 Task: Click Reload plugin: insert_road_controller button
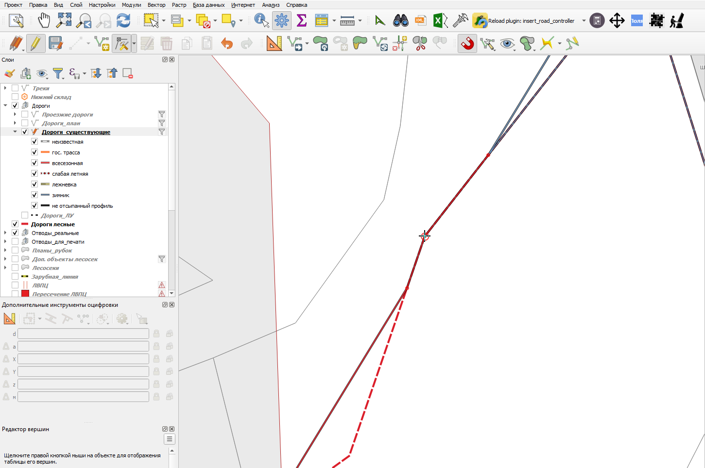pos(524,21)
